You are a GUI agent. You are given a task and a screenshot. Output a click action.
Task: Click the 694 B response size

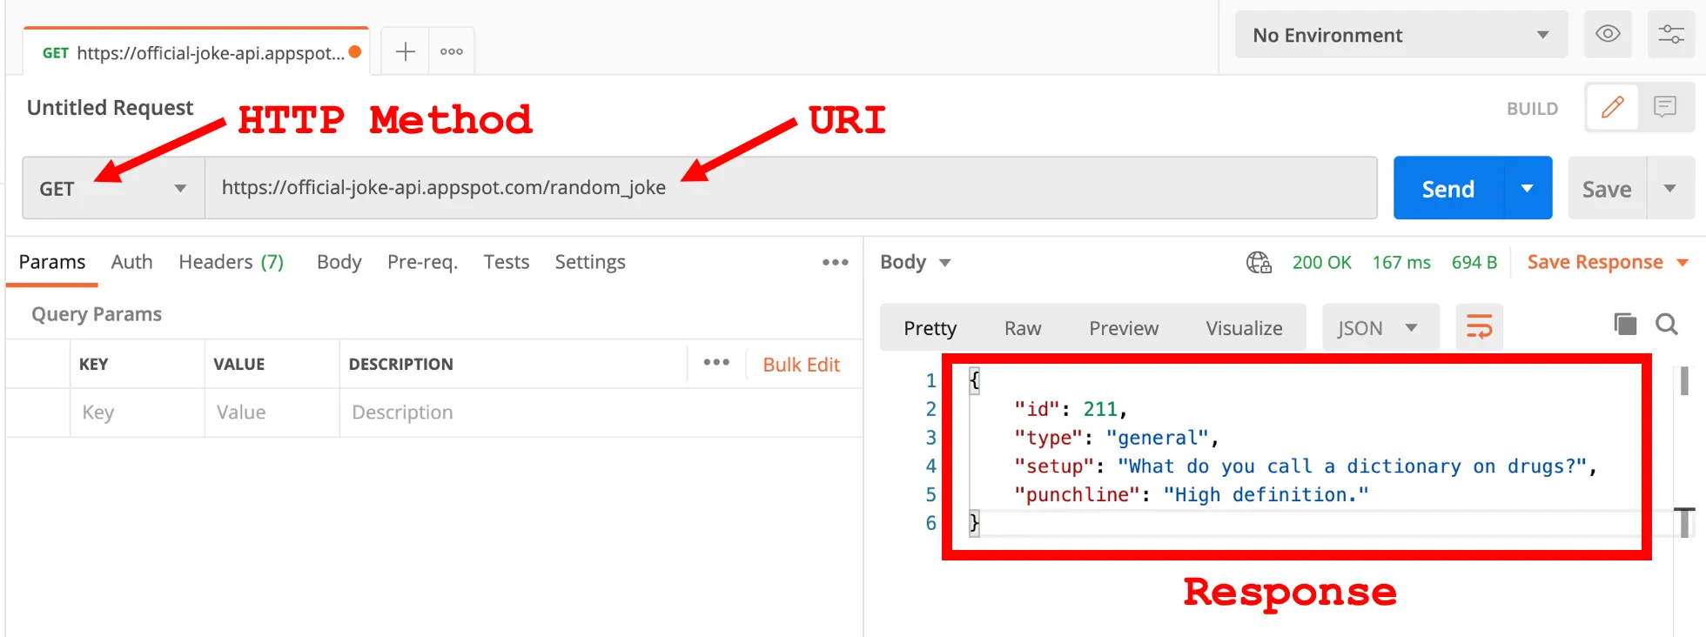(1474, 262)
